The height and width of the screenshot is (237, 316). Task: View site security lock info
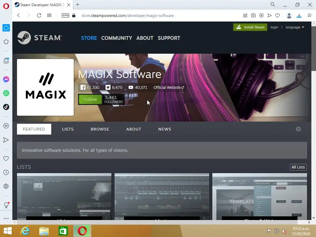click(74, 15)
